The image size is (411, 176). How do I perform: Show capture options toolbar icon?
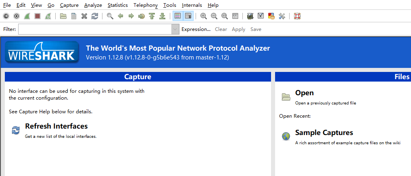[17, 16]
